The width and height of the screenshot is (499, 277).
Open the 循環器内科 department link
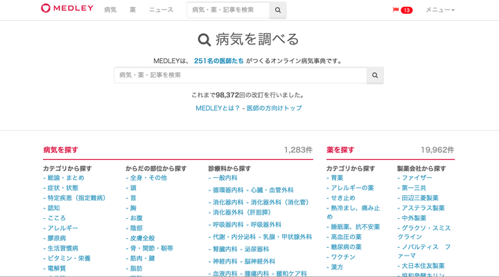pos(228,190)
